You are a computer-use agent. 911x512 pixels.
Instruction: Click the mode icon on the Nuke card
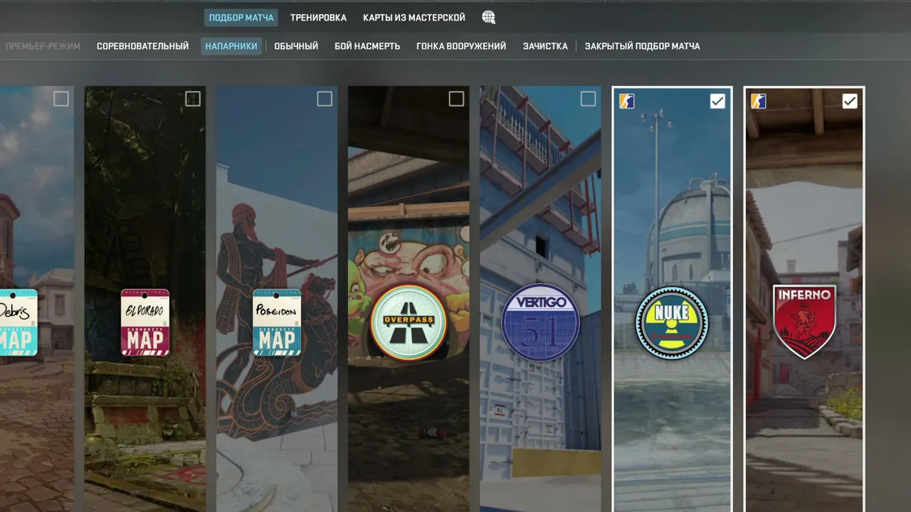click(x=626, y=101)
